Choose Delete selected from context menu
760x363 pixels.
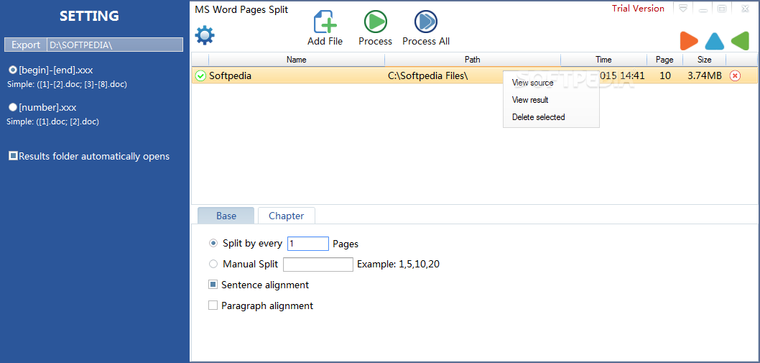538,117
